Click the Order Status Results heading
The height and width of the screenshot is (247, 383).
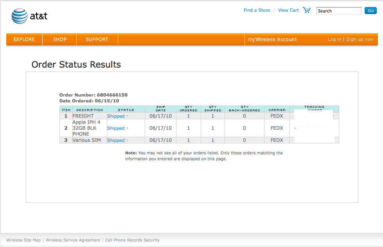pyautogui.click(x=76, y=64)
